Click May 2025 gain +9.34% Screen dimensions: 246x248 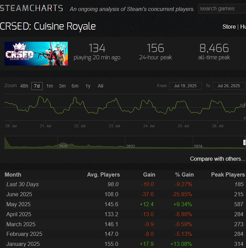(x=183, y=204)
